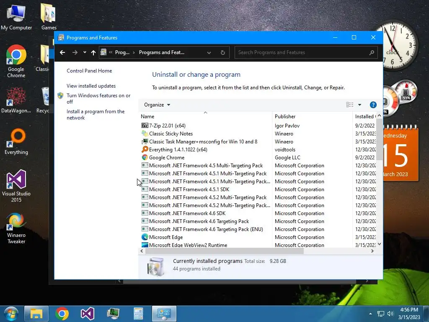Sort by the Name column header
The height and width of the screenshot is (322, 429).
[x=205, y=117]
